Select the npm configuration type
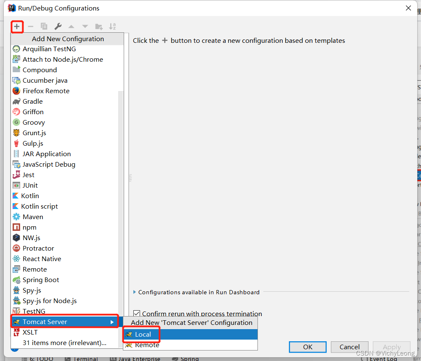This screenshot has height=361, width=421. [65, 227]
